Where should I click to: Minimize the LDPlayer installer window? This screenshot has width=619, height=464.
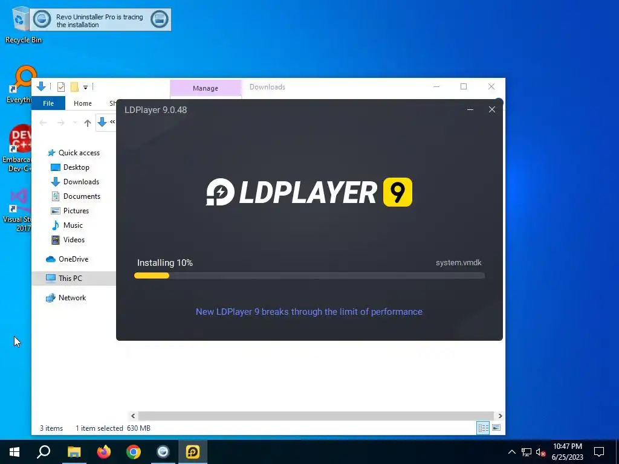click(x=470, y=110)
